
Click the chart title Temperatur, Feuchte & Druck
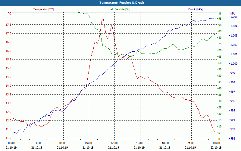(122, 3)
